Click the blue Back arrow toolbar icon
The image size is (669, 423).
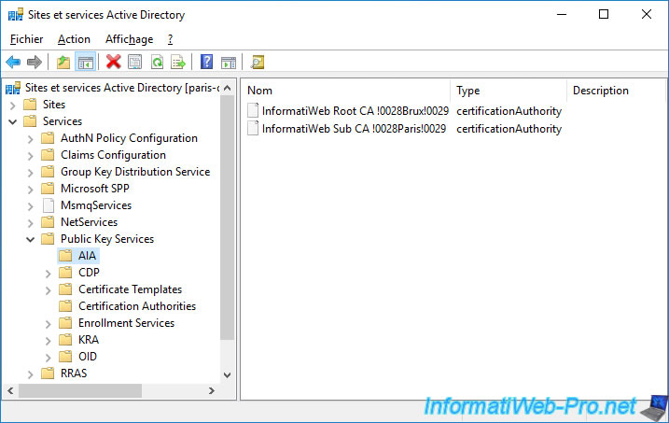(x=13, y=63)
